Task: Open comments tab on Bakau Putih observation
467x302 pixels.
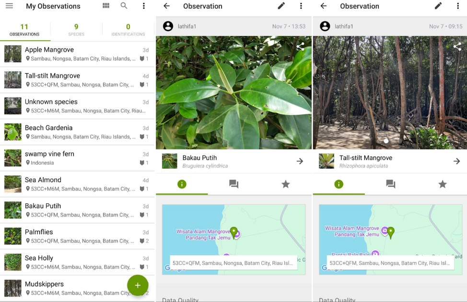Action: [x=234, y=184]
